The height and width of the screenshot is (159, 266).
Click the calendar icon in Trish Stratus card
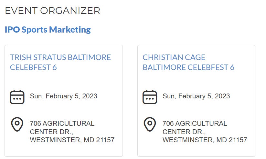17,97
